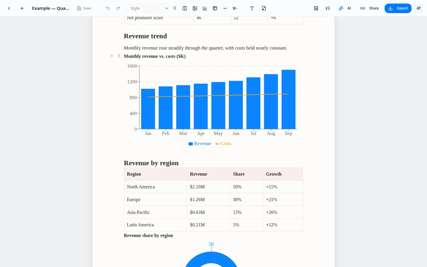Open the text formatting (T) tool
The height and width of the screenshot is (267, 427).
pyautogui.click(x=252, y=8)
